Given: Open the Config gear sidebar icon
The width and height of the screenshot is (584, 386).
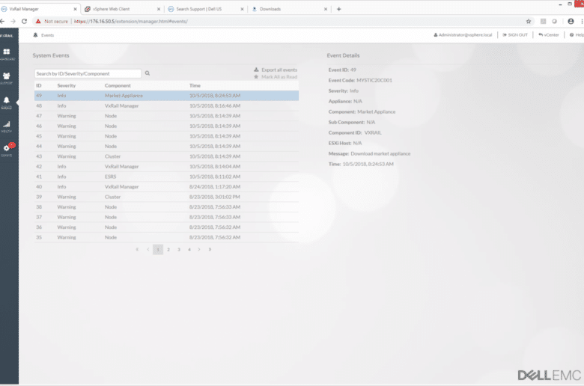Looking at the screenshot, I should (7, 150).
